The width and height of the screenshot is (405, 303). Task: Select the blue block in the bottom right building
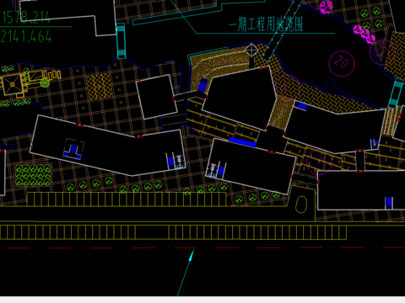[389, 202]
